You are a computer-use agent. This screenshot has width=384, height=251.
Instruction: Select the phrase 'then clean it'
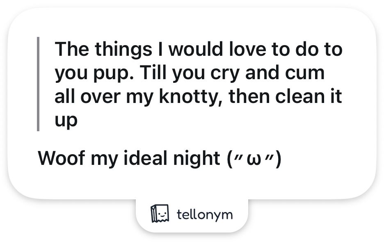coord(285,96)
